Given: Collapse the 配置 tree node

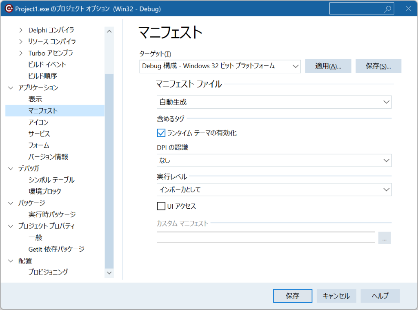Looking at the screenshot, I should pos(11,261).
